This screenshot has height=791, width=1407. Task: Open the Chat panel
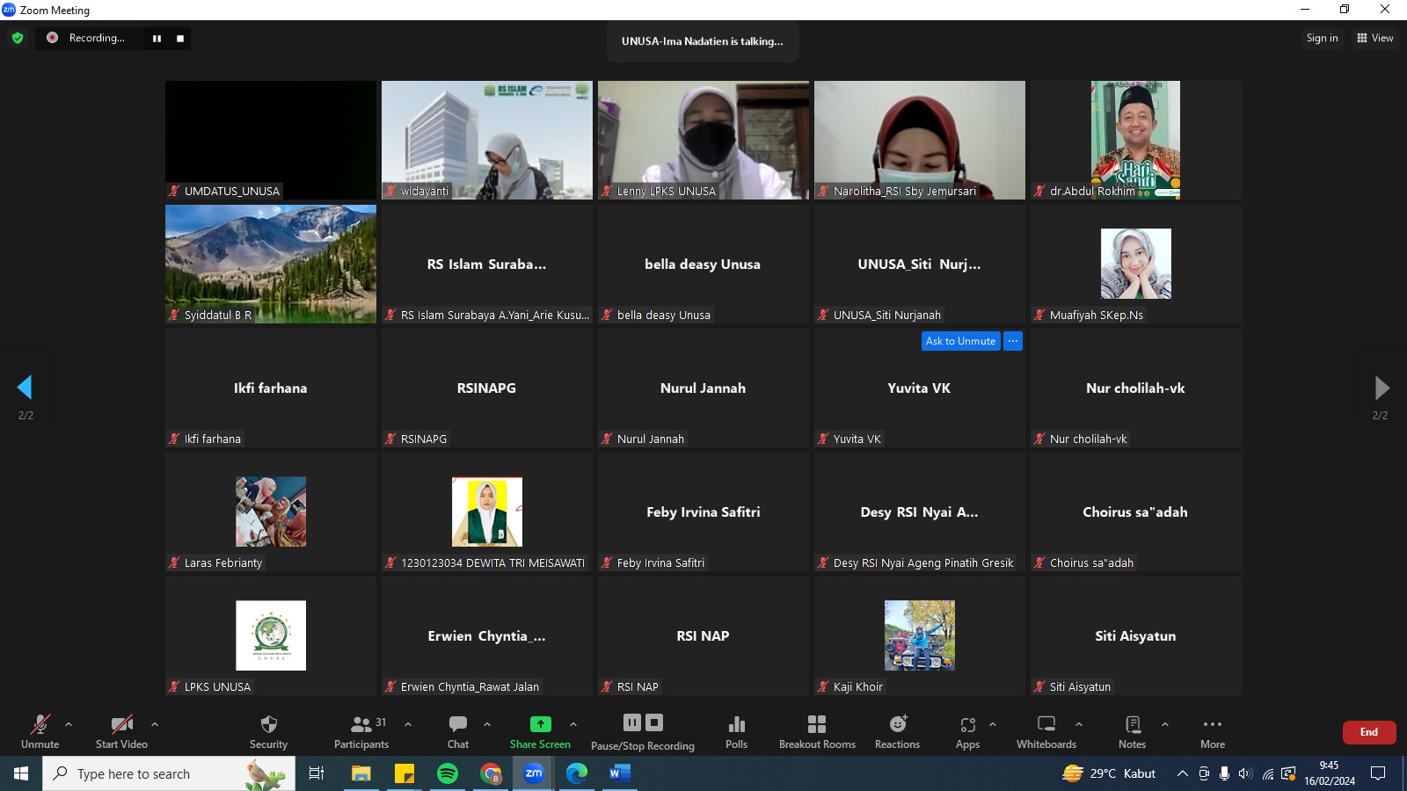(458, 725)
